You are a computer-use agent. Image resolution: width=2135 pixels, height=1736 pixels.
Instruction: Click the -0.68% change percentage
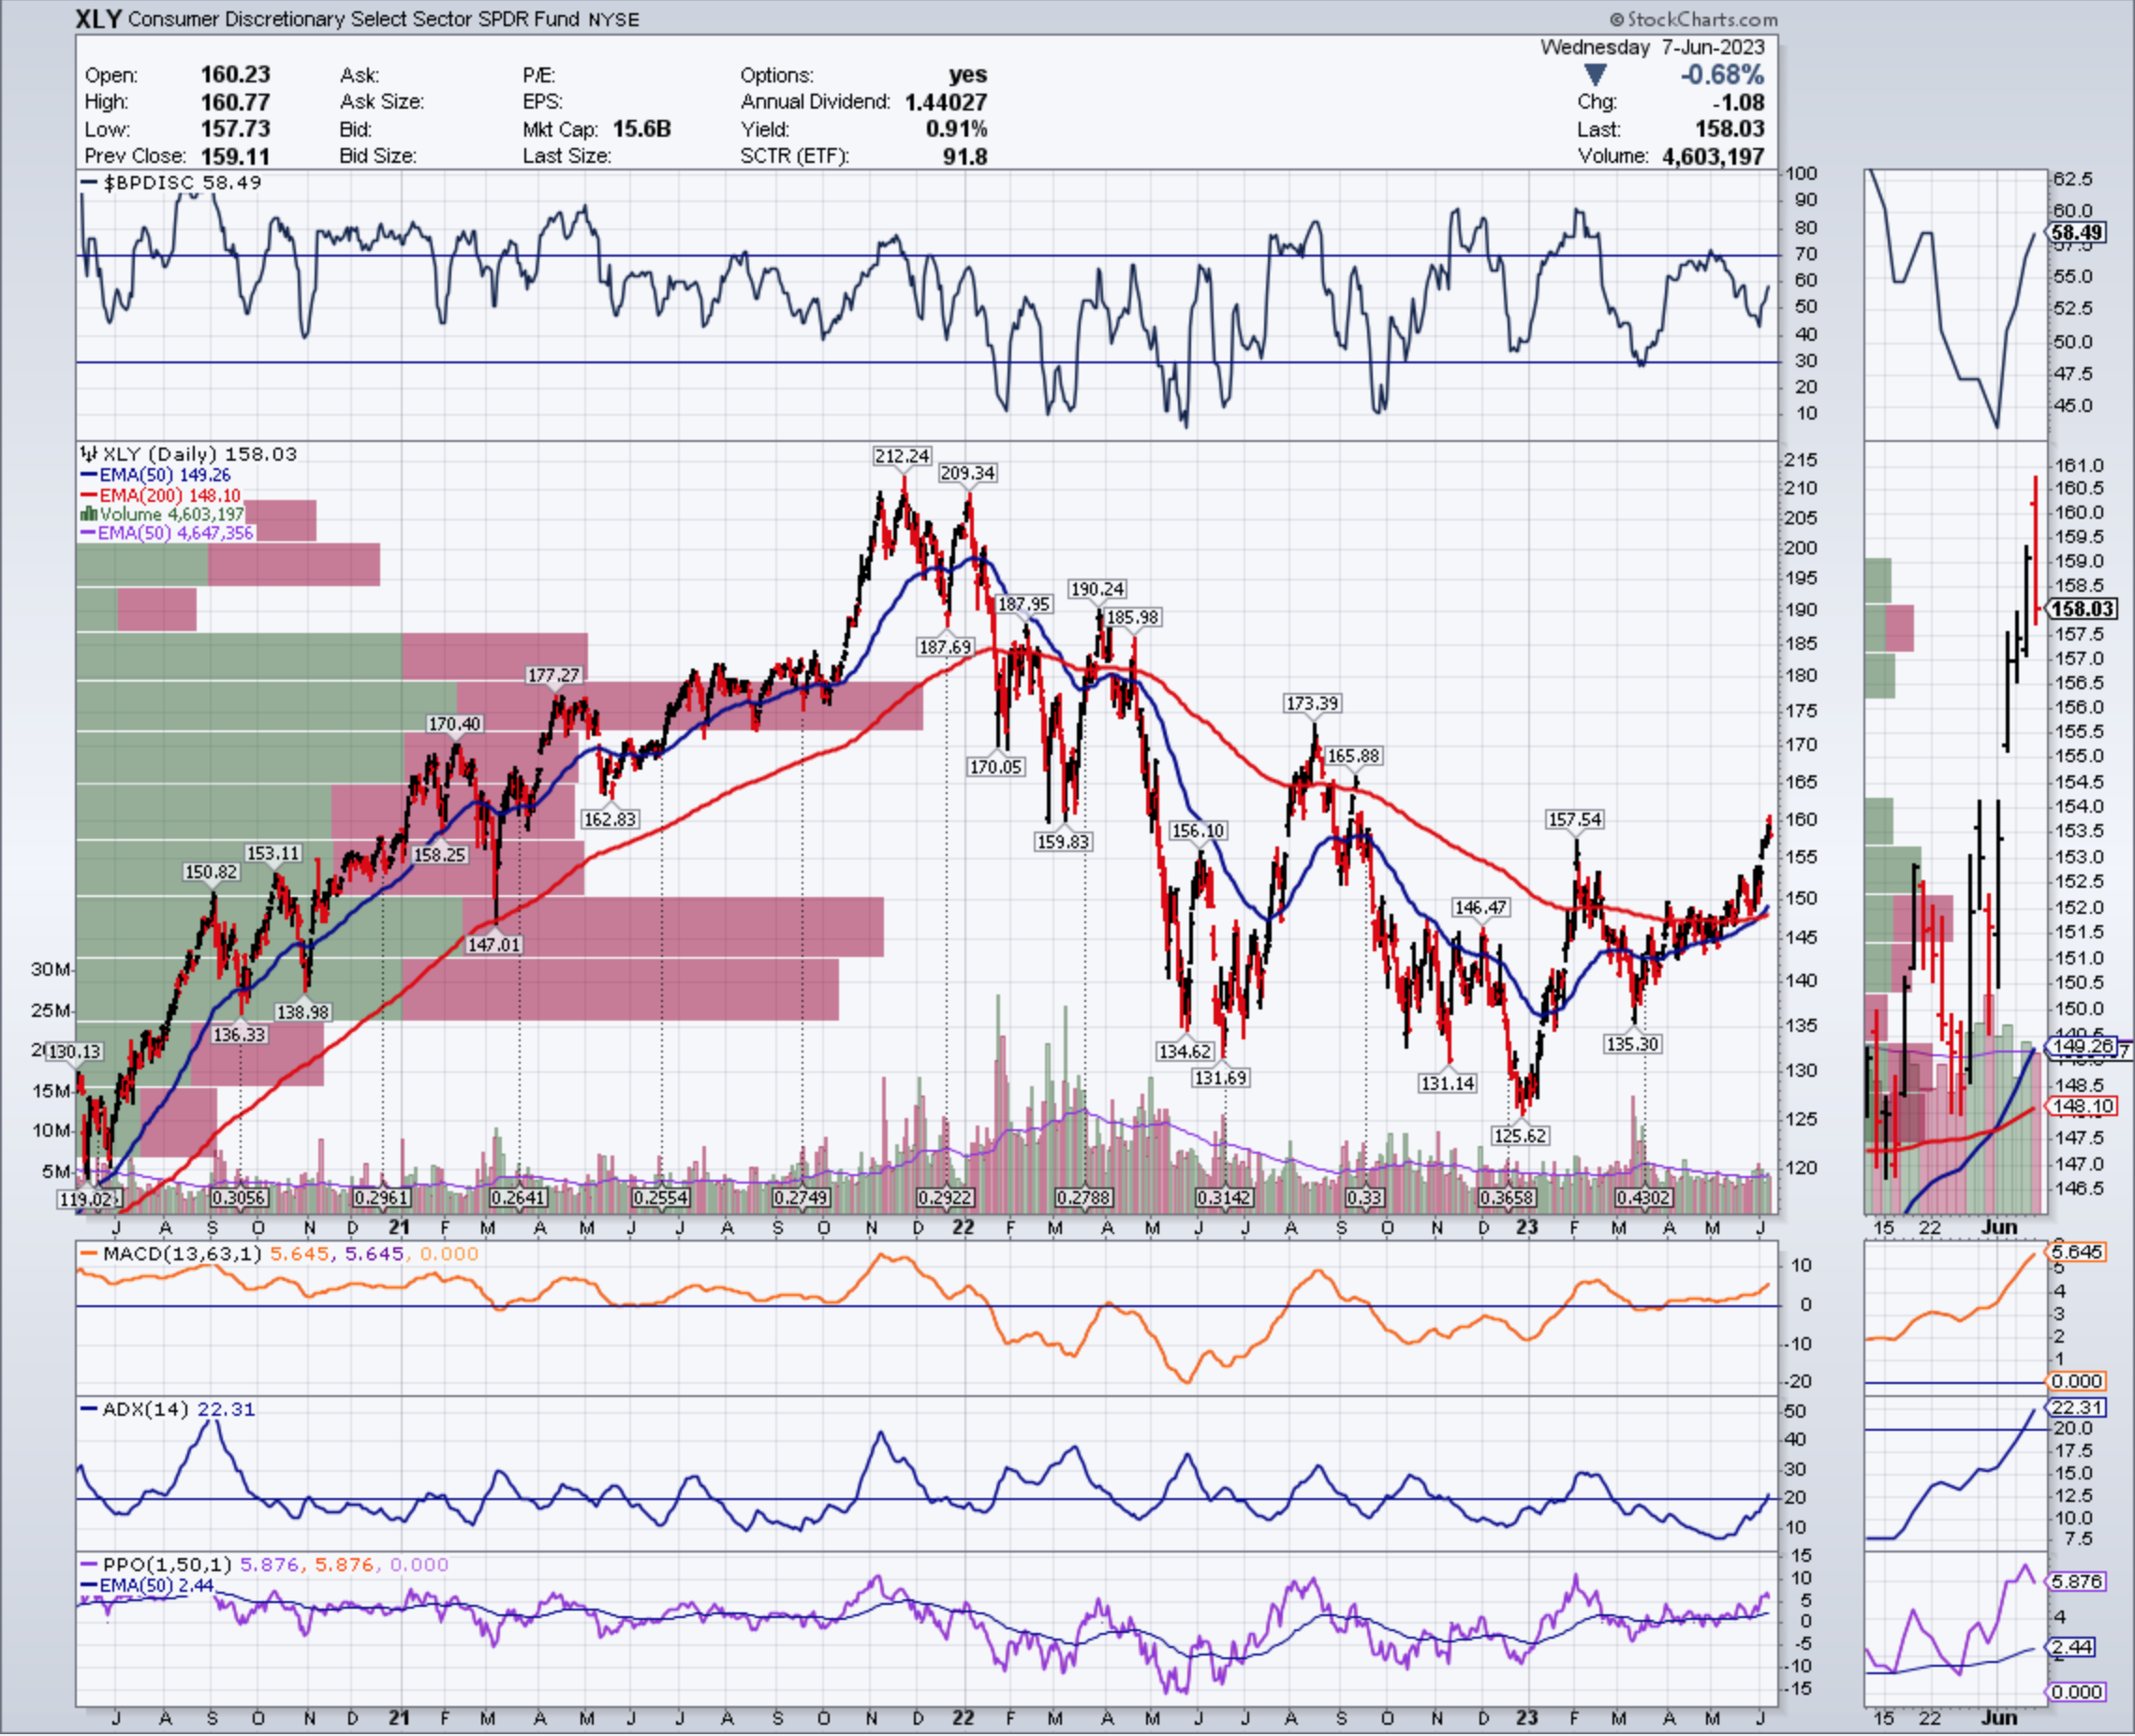1722,75
